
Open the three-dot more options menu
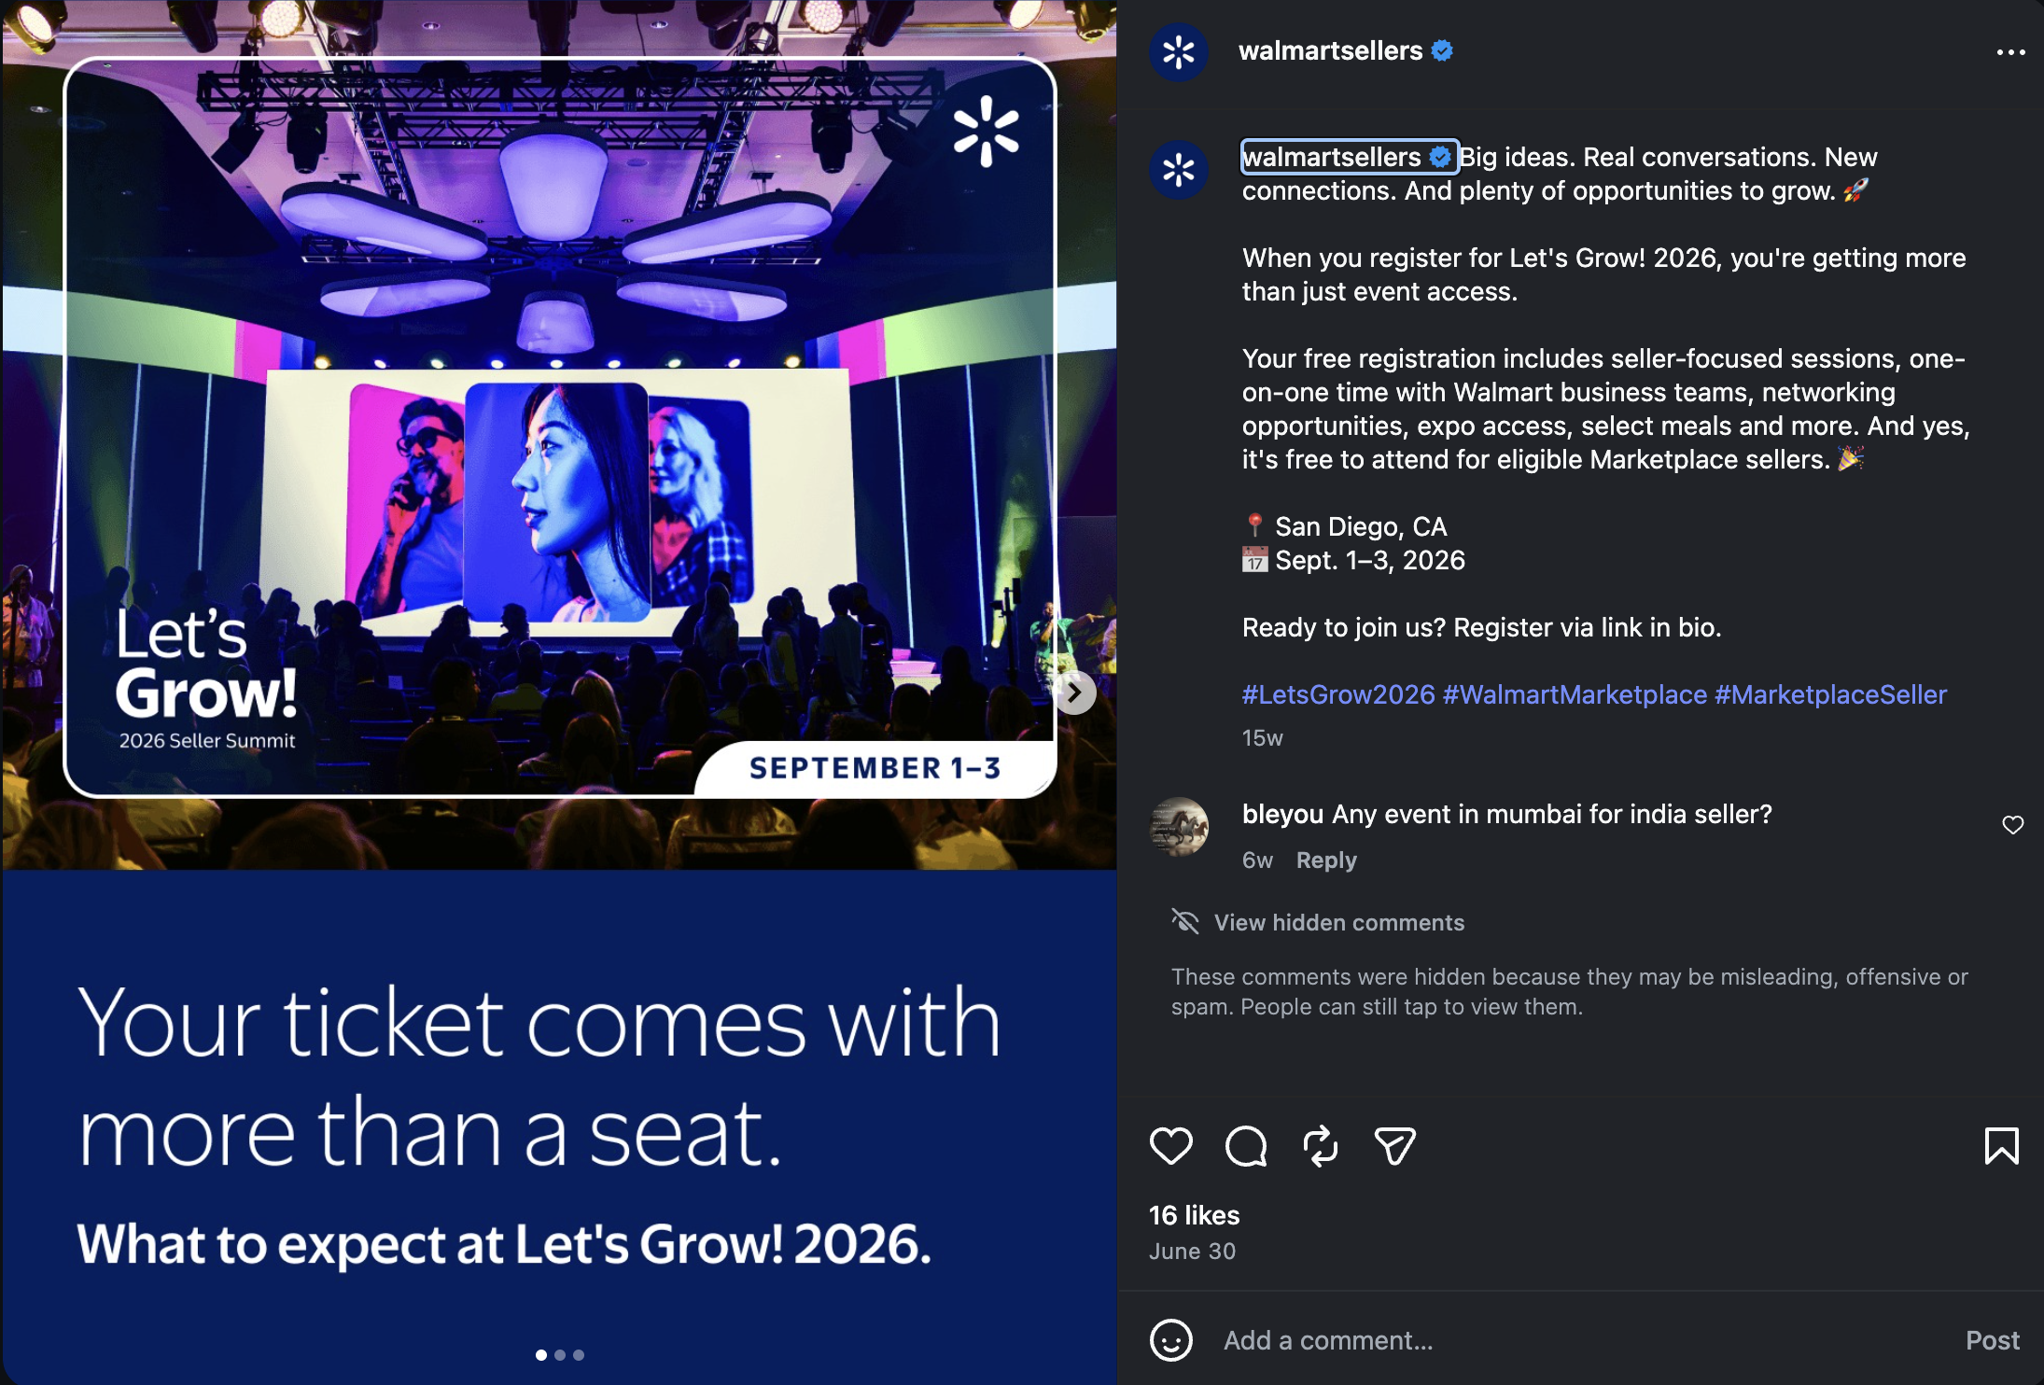(x=2010, y=52)
